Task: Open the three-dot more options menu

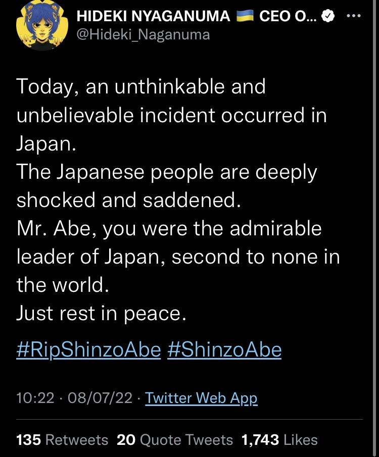Action: [x=354, y=16]
